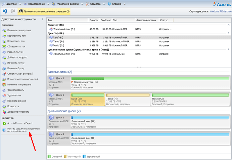Click the dropdown arrow next to Действия
Screen dimensions: 232x160
(x=20, y=4)
